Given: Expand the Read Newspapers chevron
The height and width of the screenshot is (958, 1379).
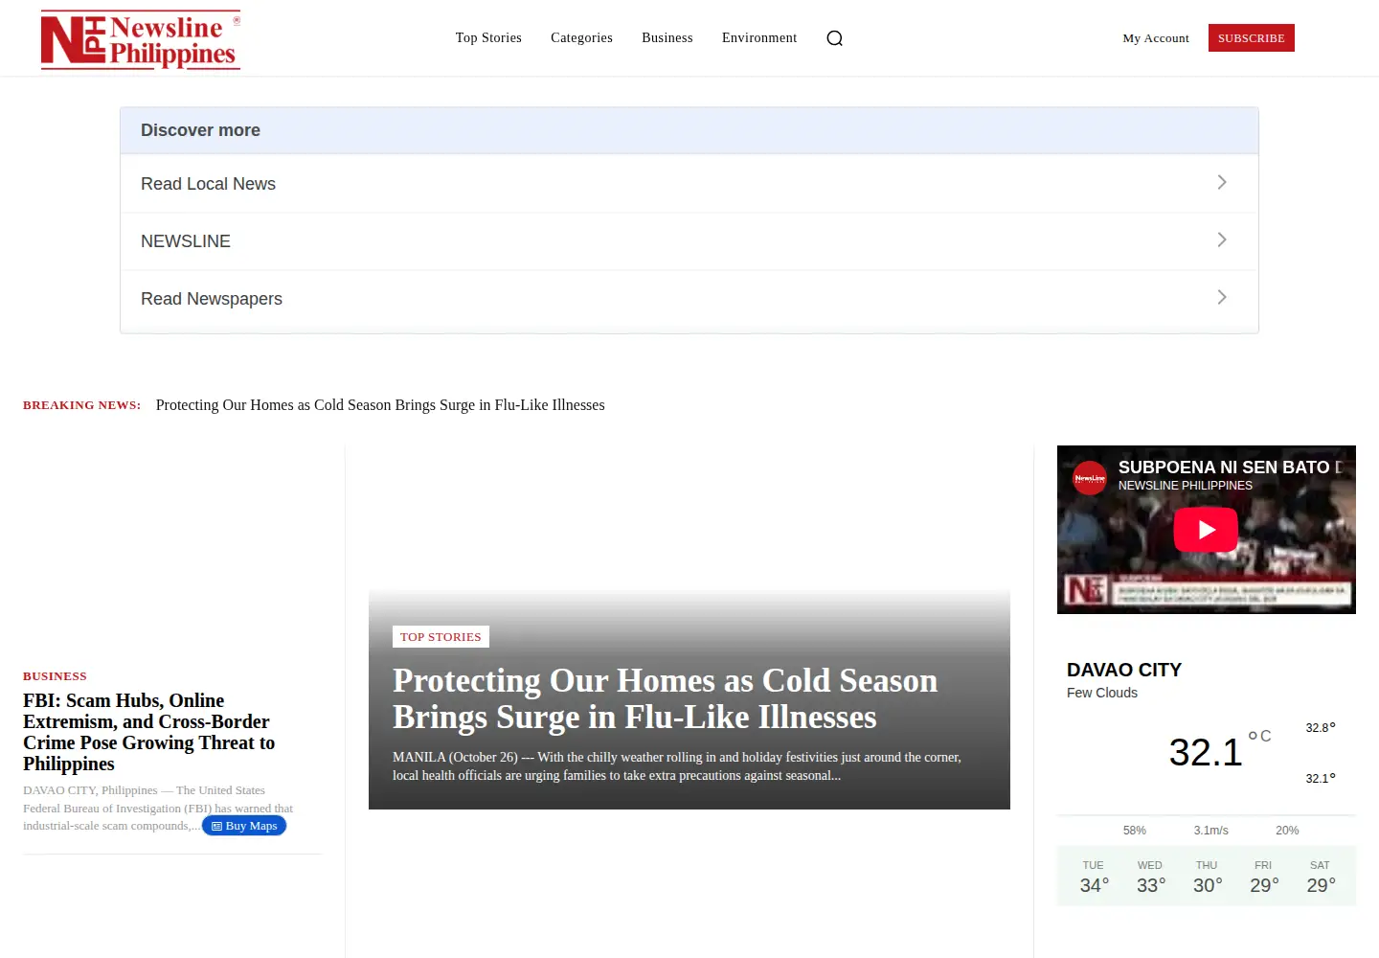Looking at the screenshot, I should [x=1221, y=297].
